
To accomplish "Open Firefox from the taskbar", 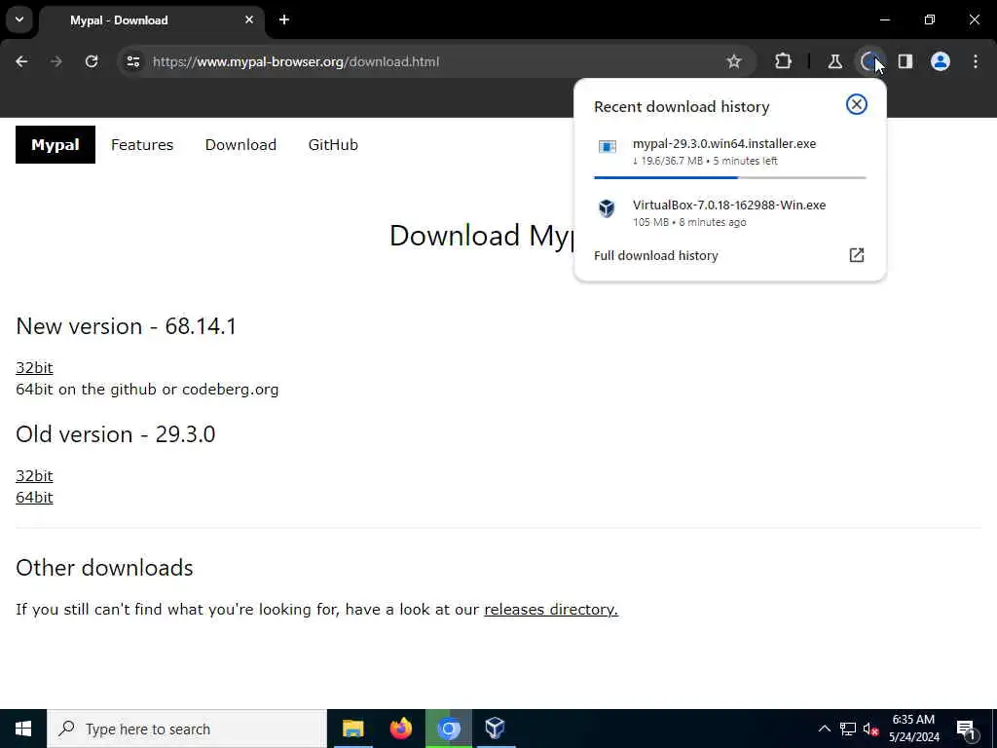I will pos(400,729).
